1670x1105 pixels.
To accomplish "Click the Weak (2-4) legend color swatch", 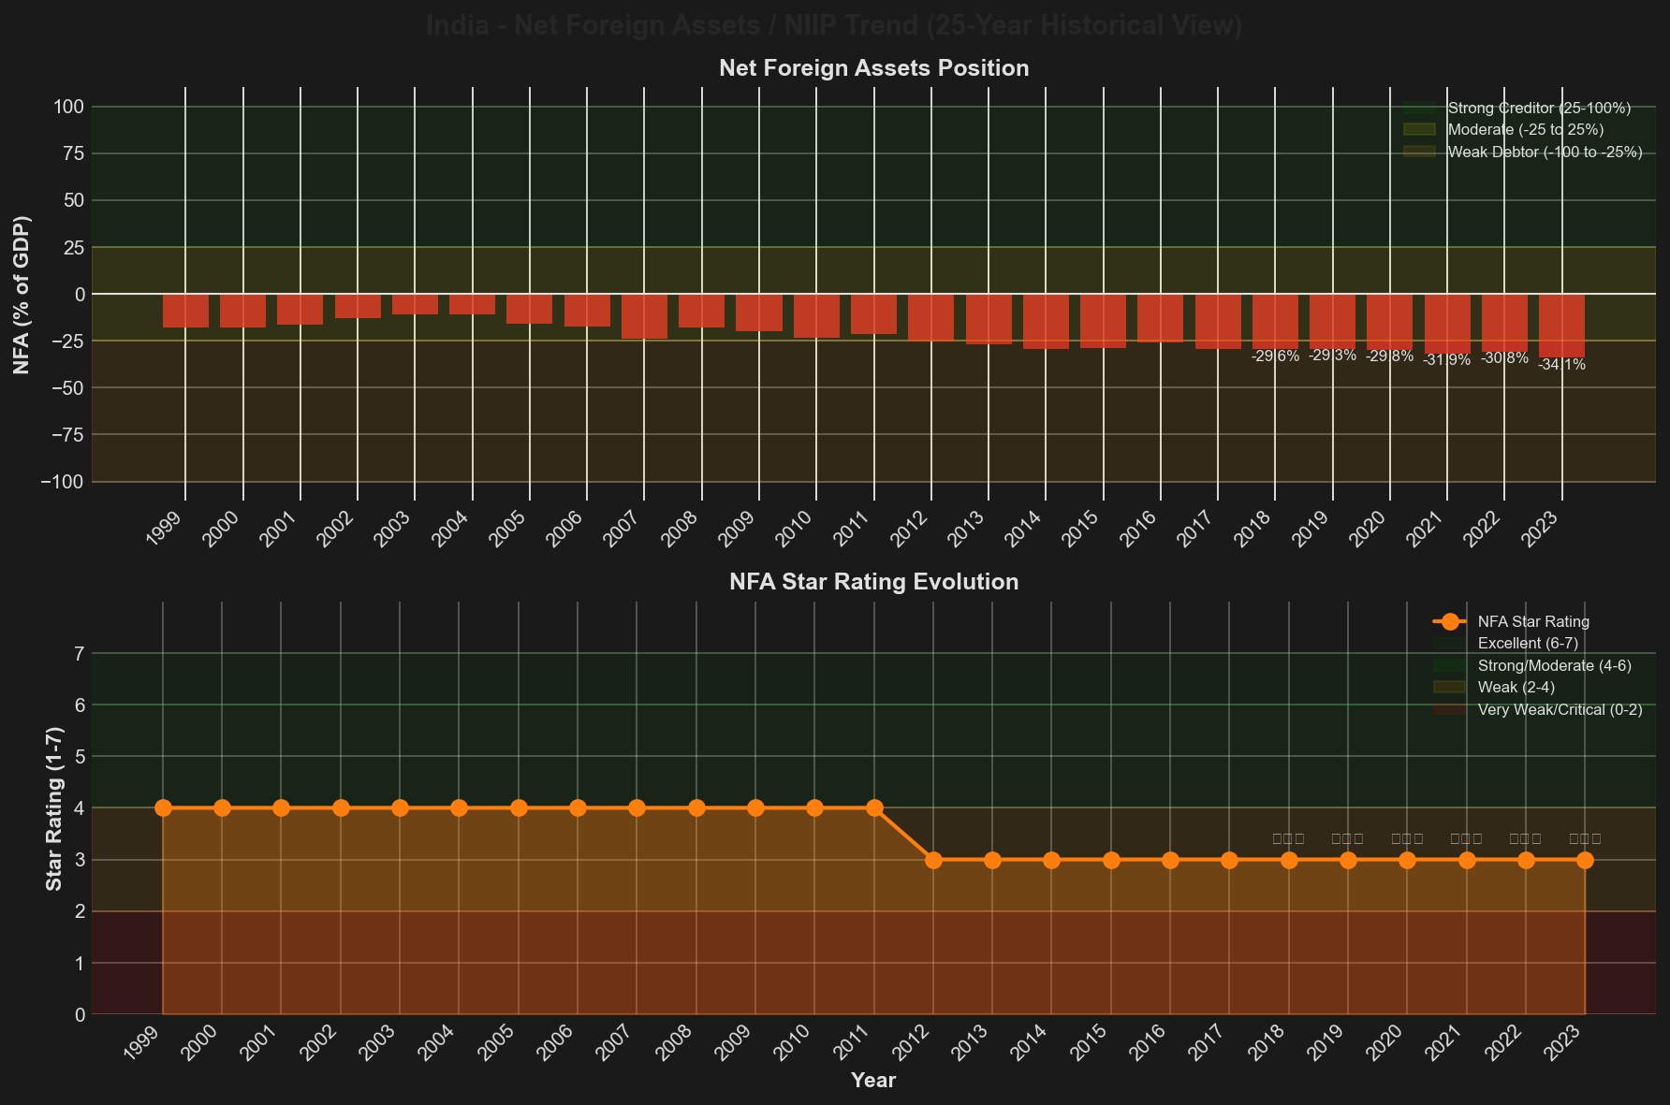I will (1448, 688).
